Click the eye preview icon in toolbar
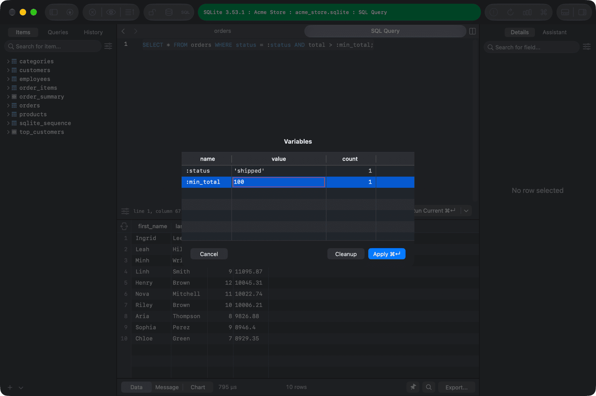The image size is (596, 396). (111, 12)
